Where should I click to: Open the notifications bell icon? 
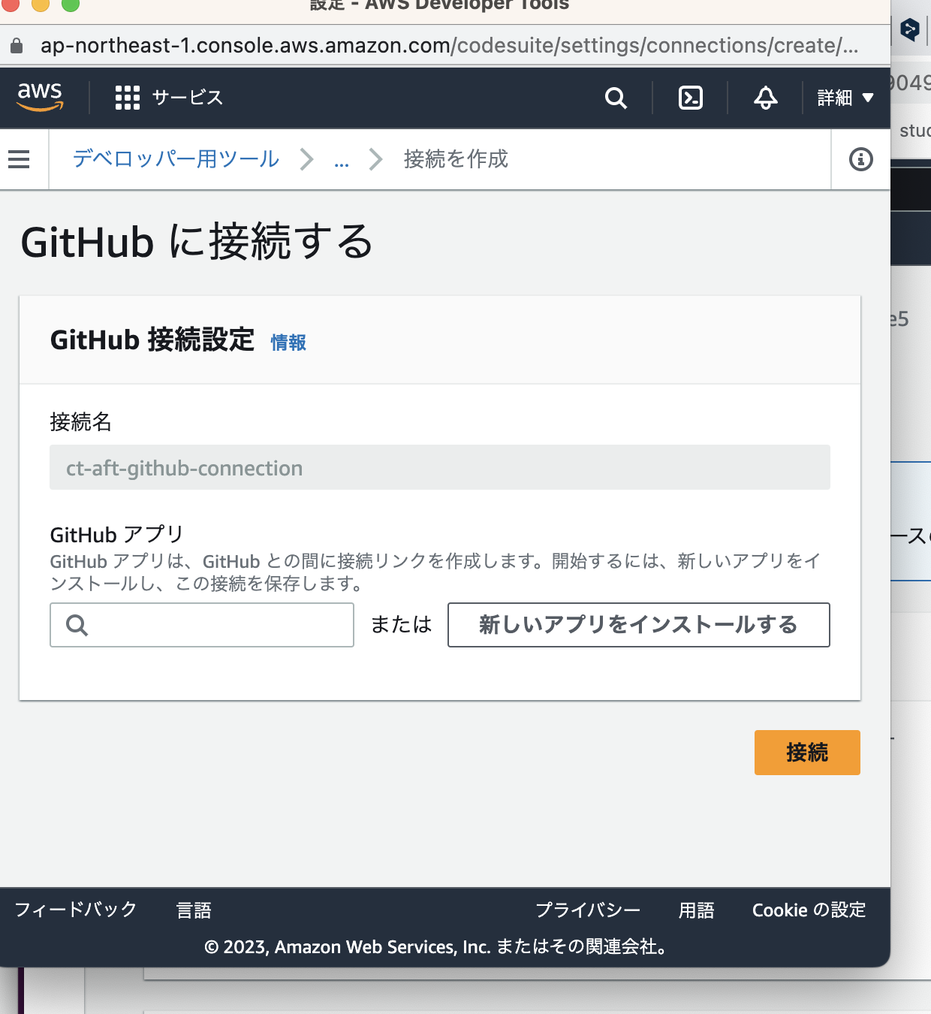(766, 98)
